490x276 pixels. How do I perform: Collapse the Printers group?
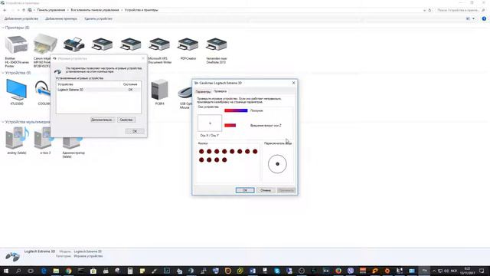(3, 28)
